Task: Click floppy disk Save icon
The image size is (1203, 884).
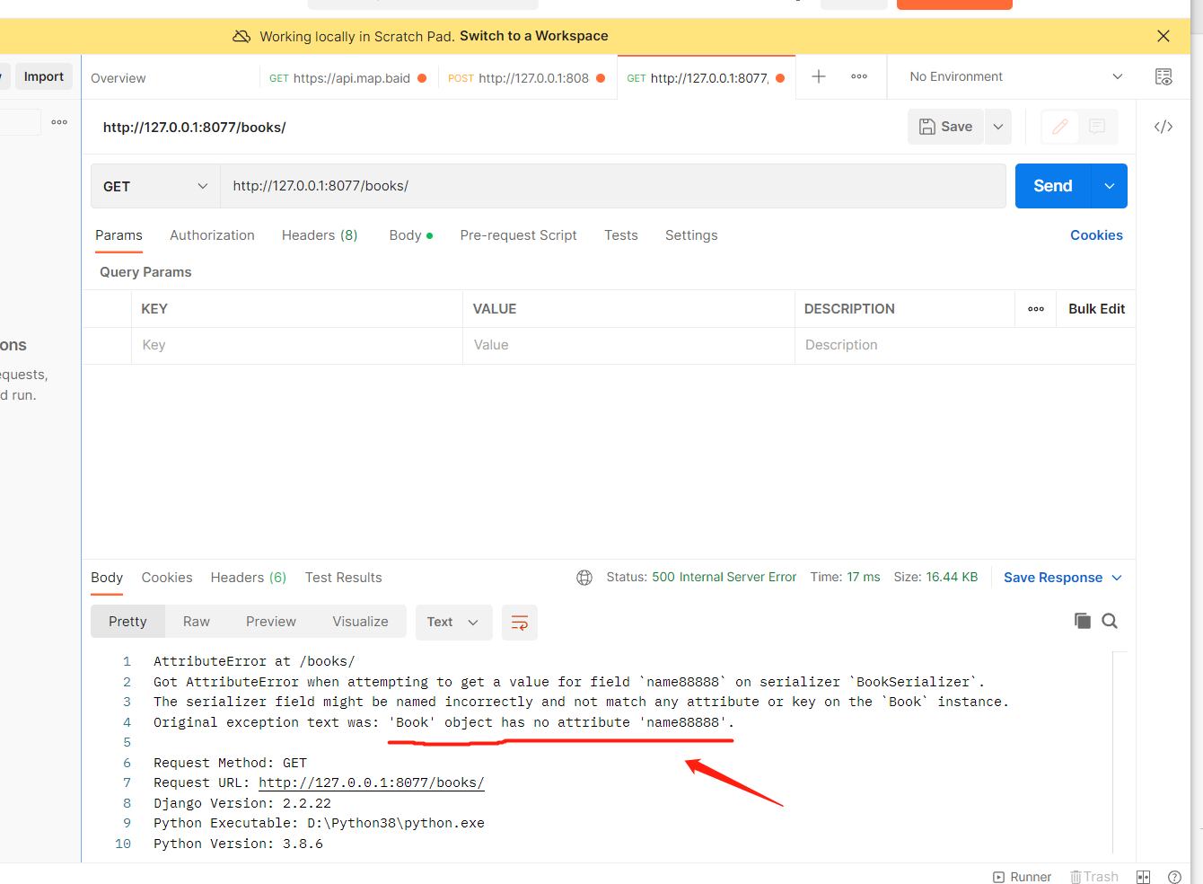Action: click(927, 127)
